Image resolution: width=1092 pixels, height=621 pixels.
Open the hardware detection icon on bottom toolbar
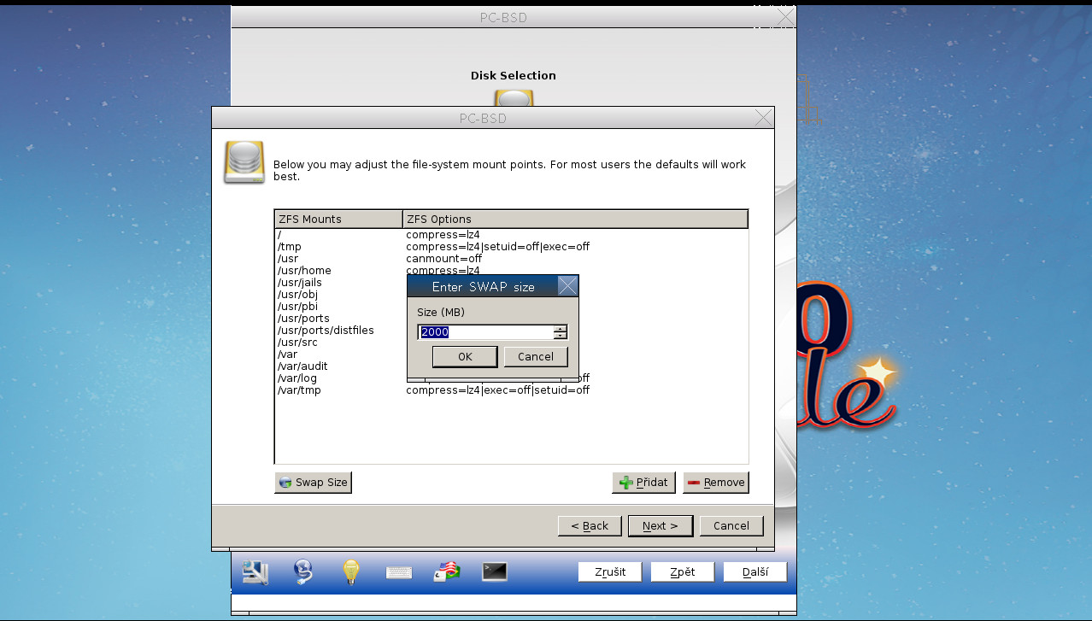tap(255, 571)
